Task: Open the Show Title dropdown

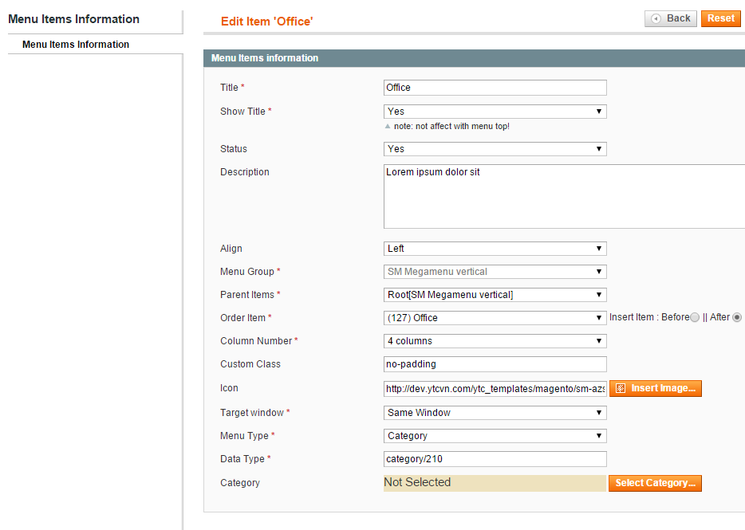Action: pyautogui.click(x=495, y=112)
